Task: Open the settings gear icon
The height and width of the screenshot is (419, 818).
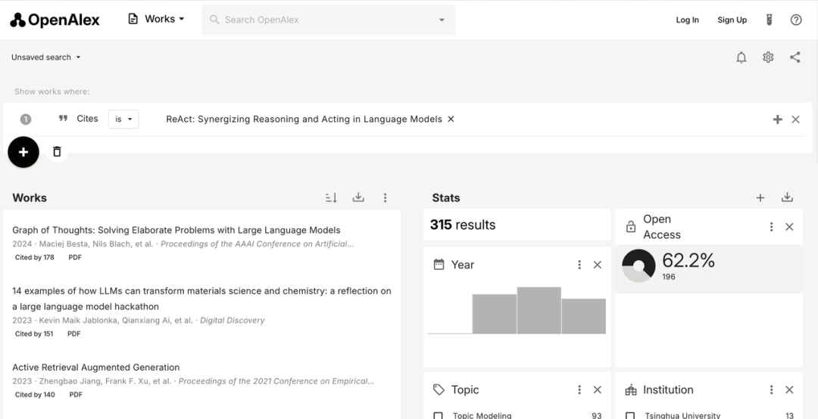Action: 768,57
